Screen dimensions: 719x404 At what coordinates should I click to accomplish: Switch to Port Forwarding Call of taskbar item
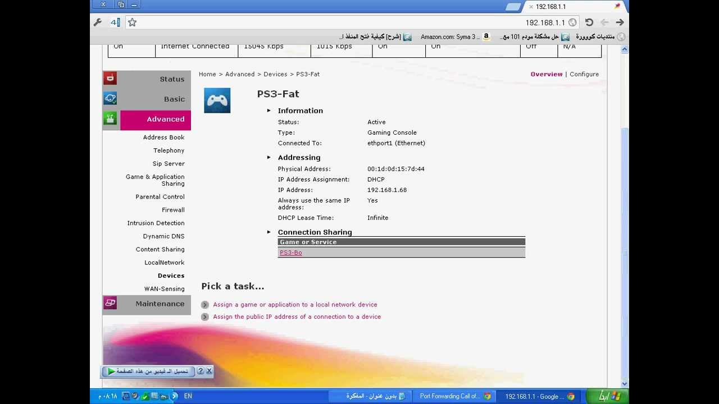[455, 396]
